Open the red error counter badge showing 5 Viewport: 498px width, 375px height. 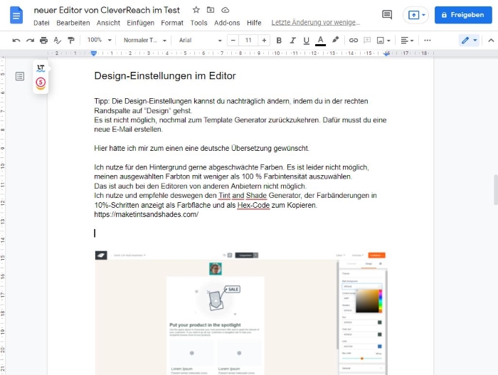point(41,83)
